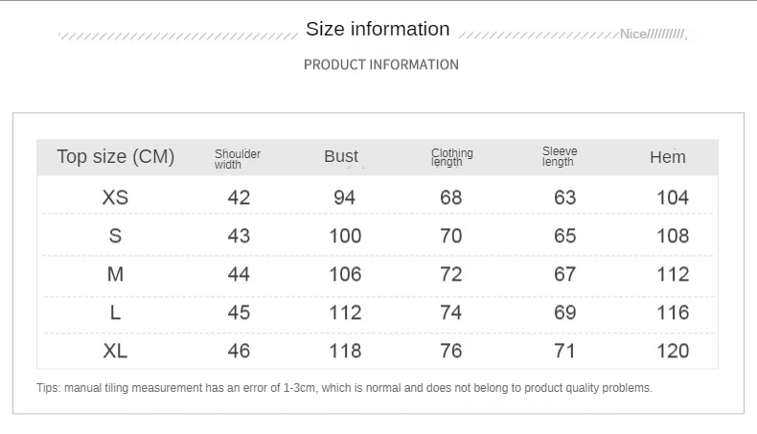Select the "Sleeve length" column header
Viewport: 757px width, 434px height.
point(560,157)
